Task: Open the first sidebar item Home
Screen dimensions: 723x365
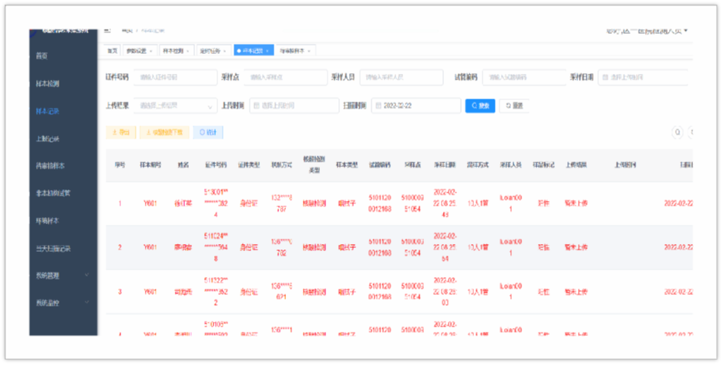Action: click(x=42, y=55)
